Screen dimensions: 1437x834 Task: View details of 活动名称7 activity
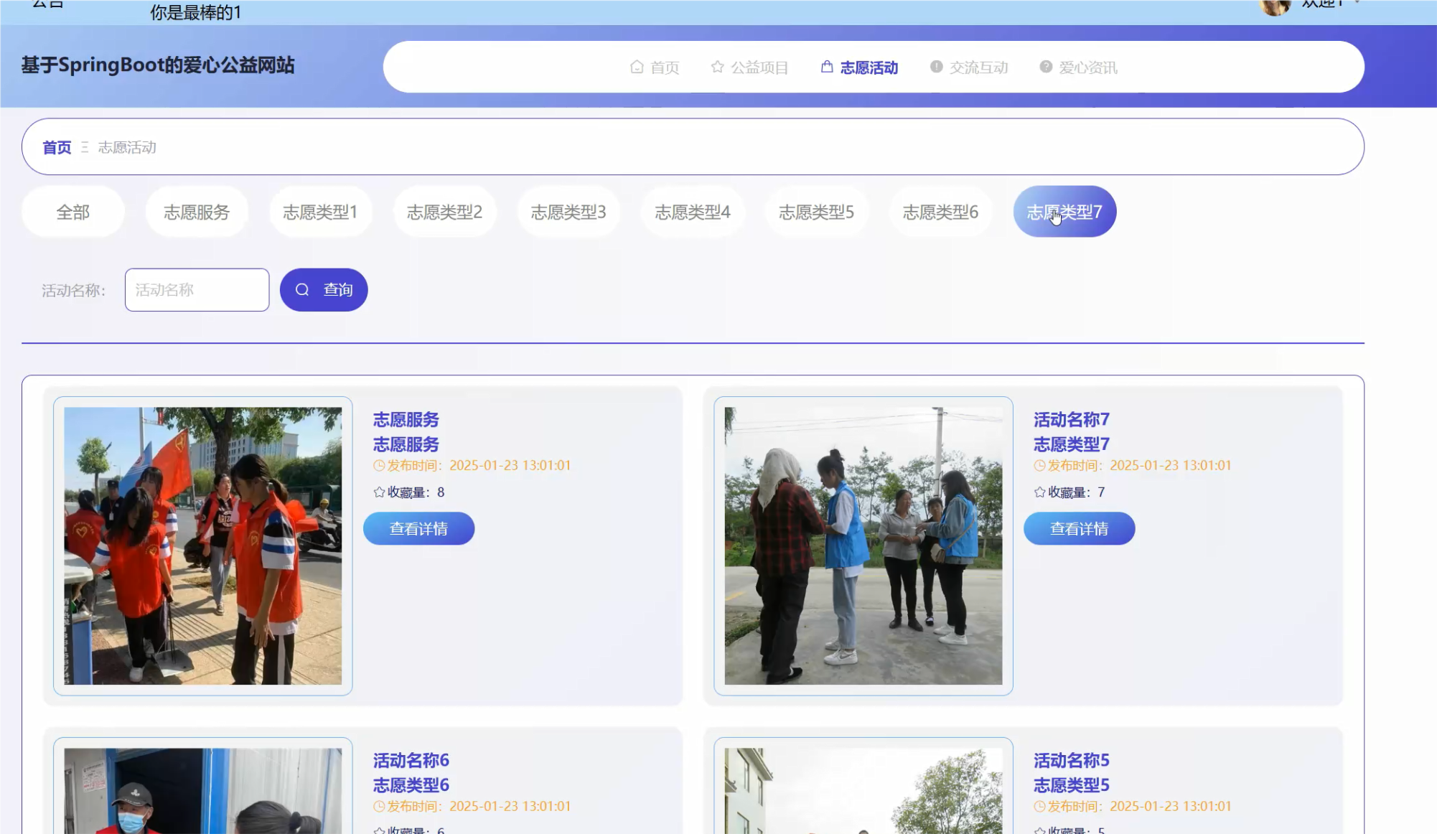pyautogui.click(x=1079, y=529)
